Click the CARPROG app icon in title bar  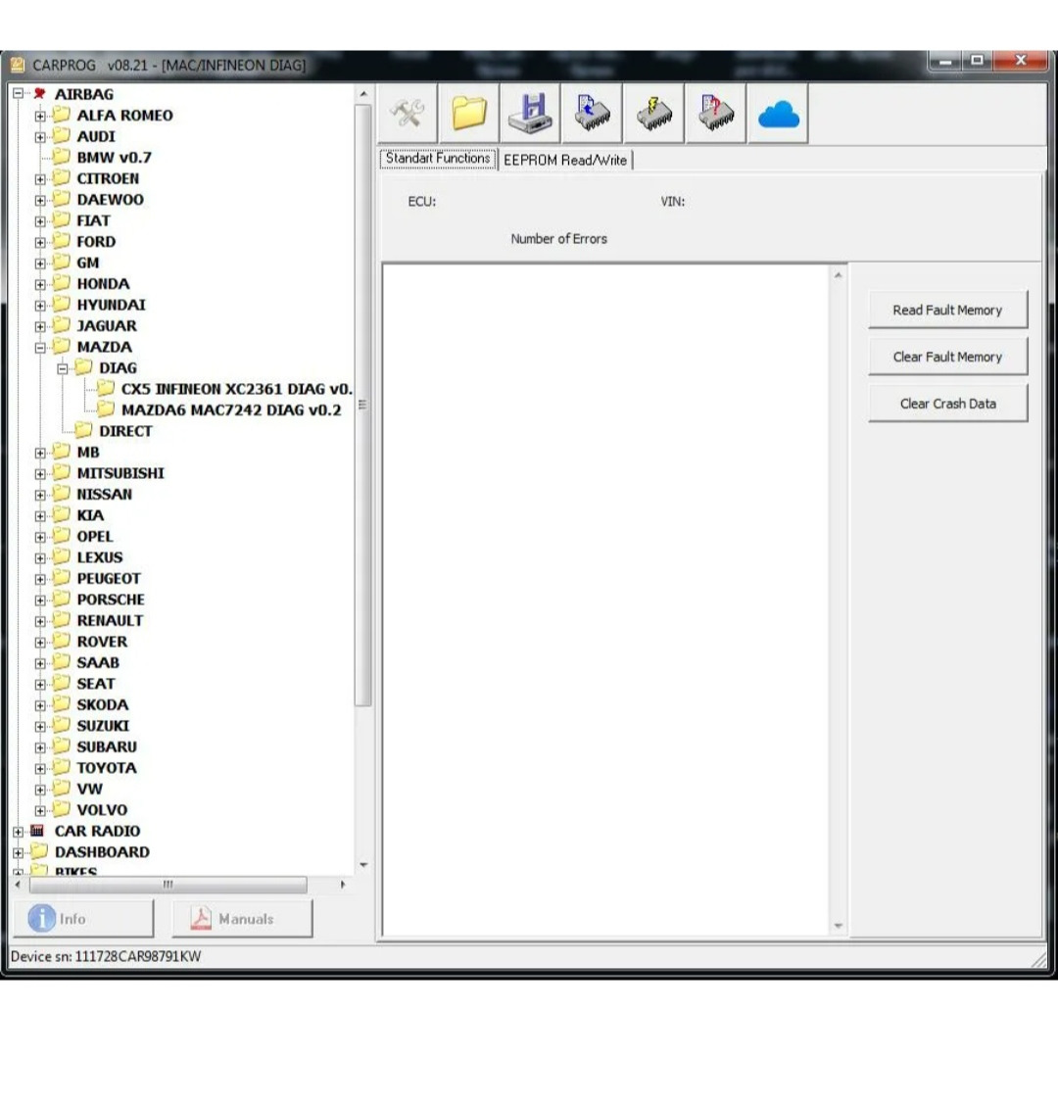(x=17, y=65)
